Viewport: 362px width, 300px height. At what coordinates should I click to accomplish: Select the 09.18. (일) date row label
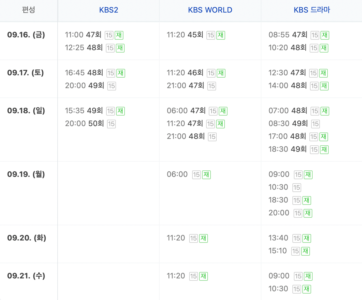point(26,111)
